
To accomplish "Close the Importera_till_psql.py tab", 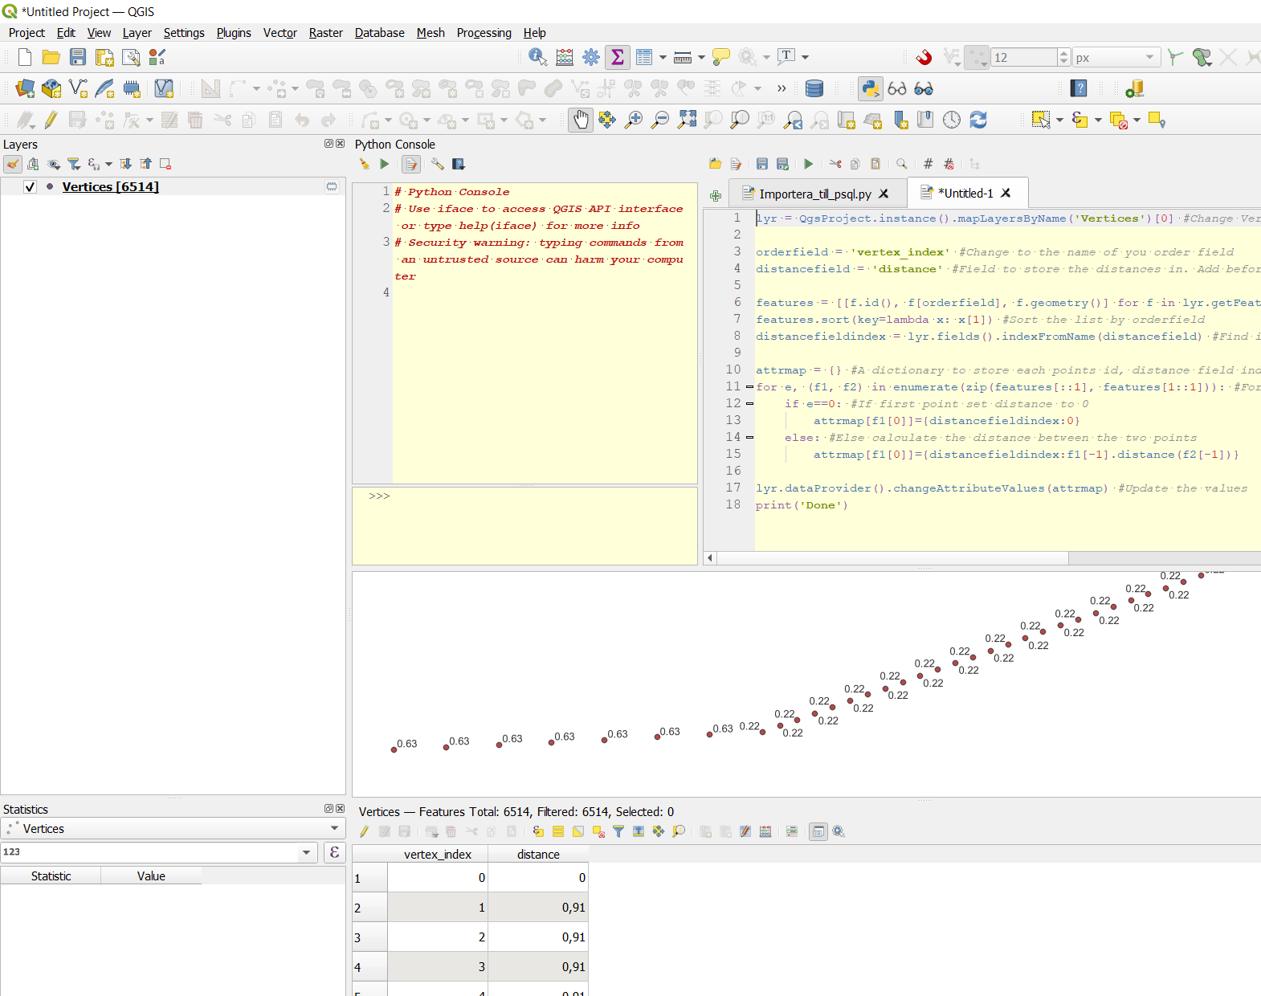I will pyautogui.click(x=884, y=194).
